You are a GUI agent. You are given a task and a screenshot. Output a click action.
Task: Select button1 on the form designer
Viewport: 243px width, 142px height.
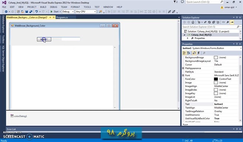[x=44, y=39]
